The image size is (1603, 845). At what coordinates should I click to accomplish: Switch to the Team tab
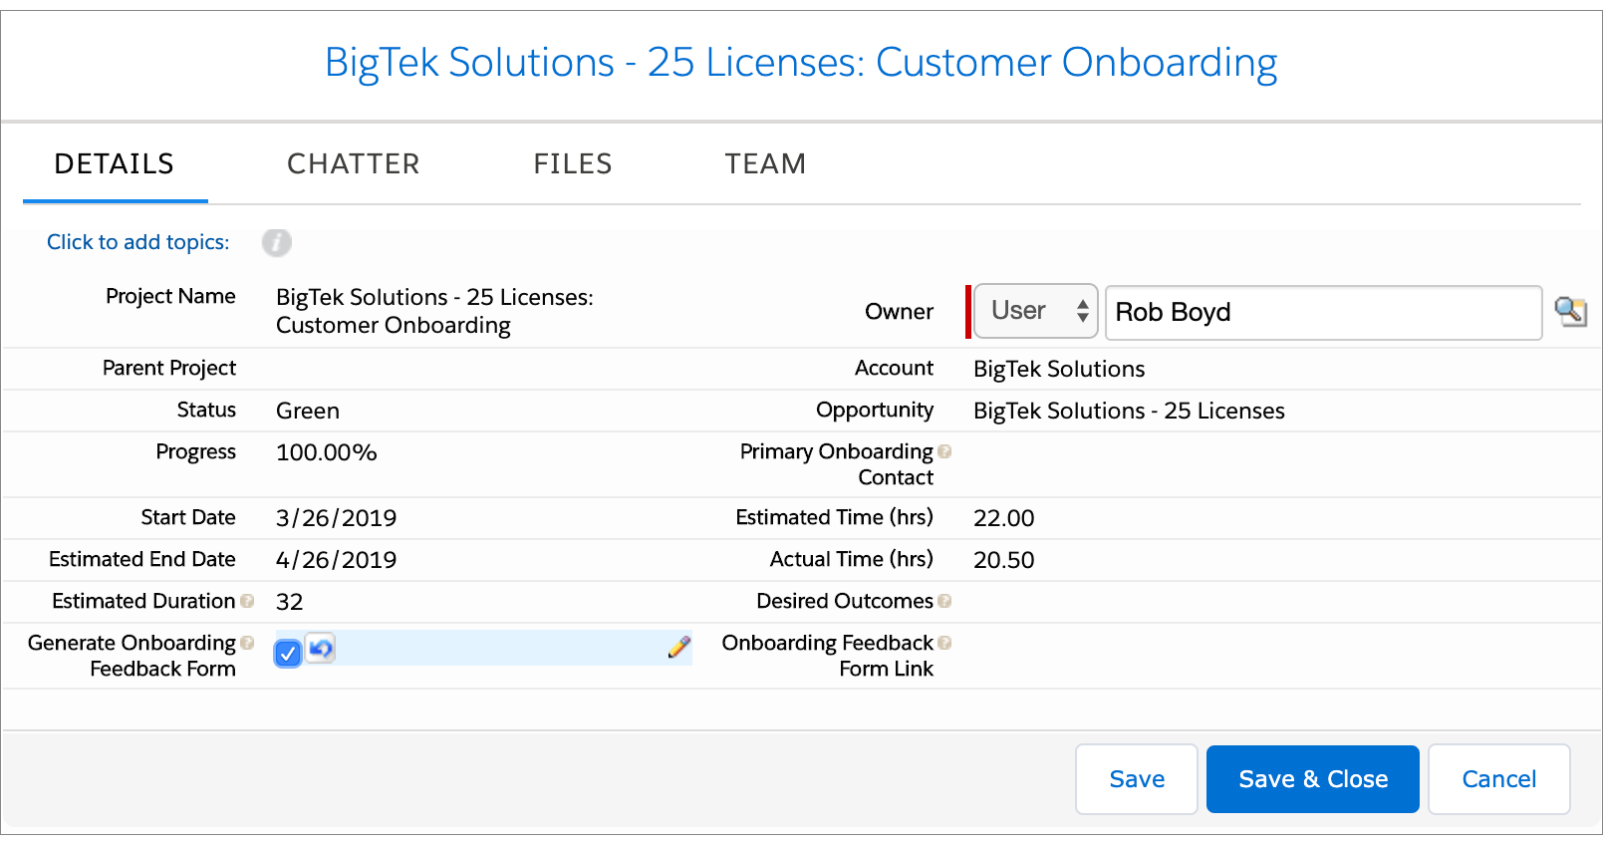pyautogui.click(x=765, y=163)
